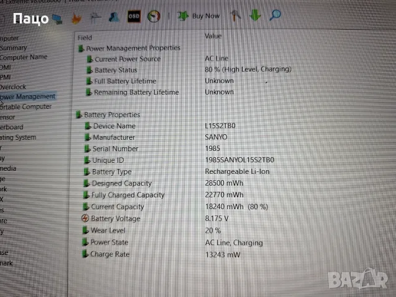Click the 22770 mWh value
396x297 pixels.
pyautogui.click(x=224, y=195)
